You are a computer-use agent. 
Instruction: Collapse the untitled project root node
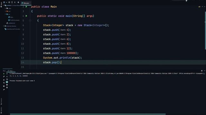[x=4, y=5]
